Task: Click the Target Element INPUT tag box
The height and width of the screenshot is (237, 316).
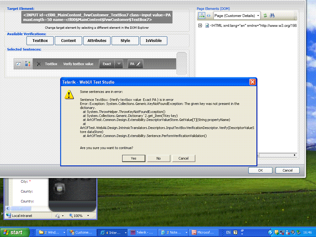Action: click(x=97, y=17)
